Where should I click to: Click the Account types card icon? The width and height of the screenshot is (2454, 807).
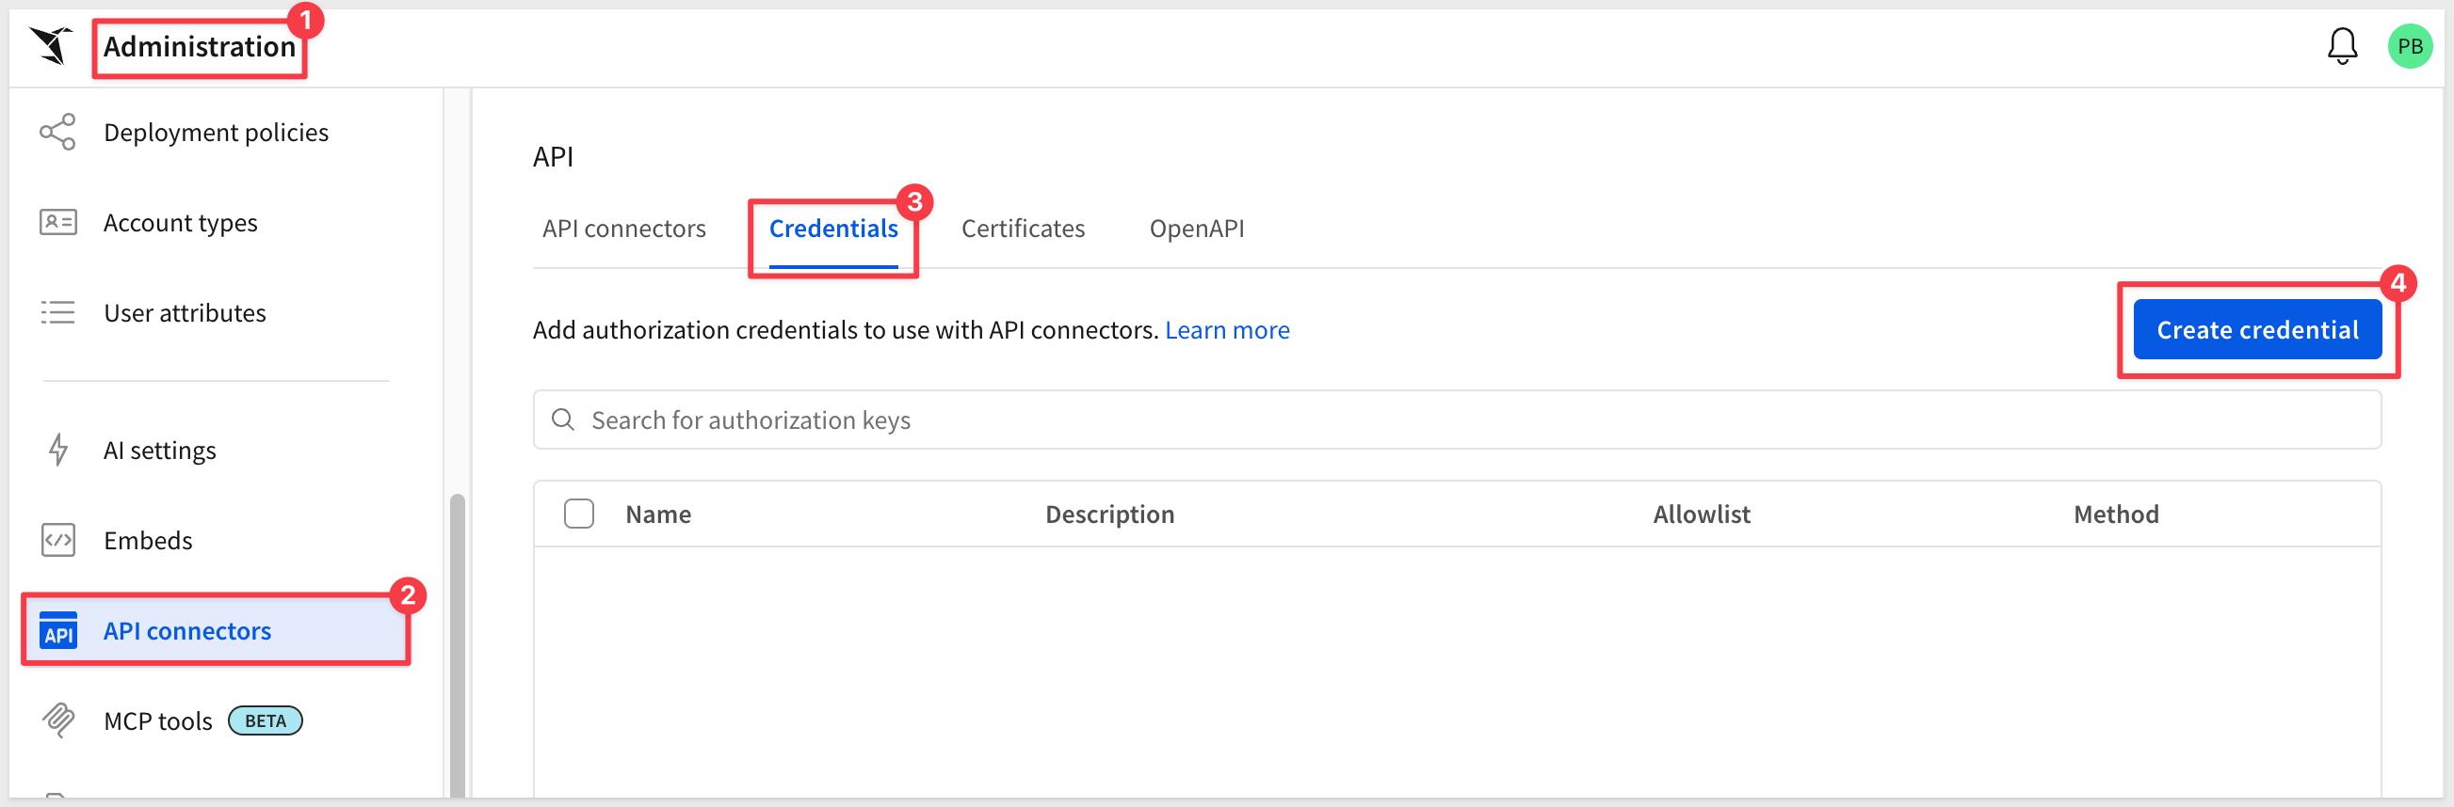pos(57,222)
